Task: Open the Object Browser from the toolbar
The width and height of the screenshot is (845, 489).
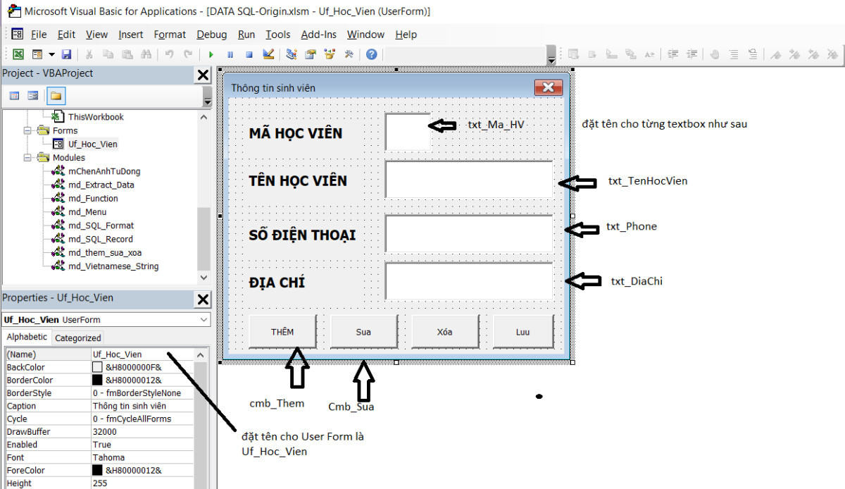Action: coord(328,54)
